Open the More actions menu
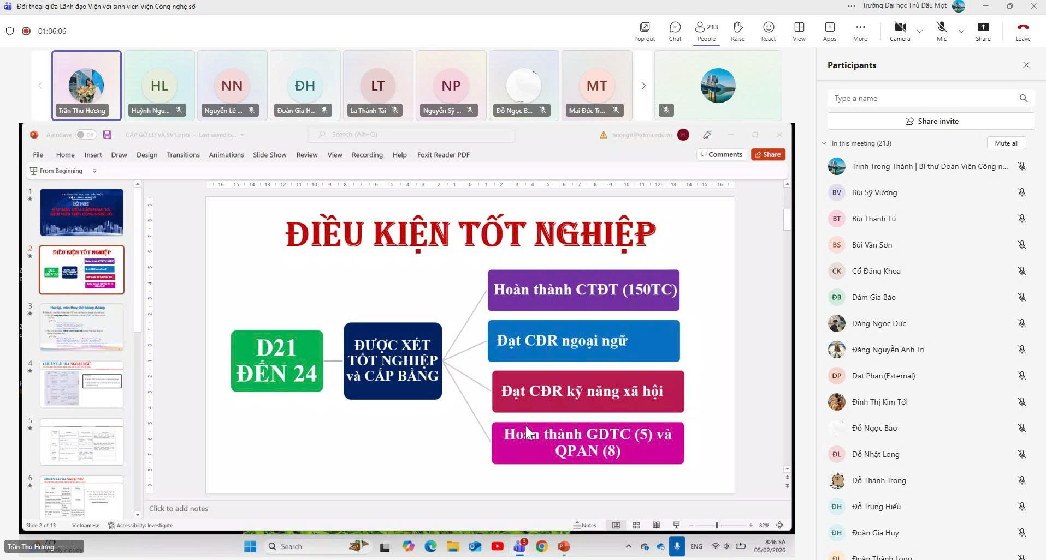 [860, 31]
